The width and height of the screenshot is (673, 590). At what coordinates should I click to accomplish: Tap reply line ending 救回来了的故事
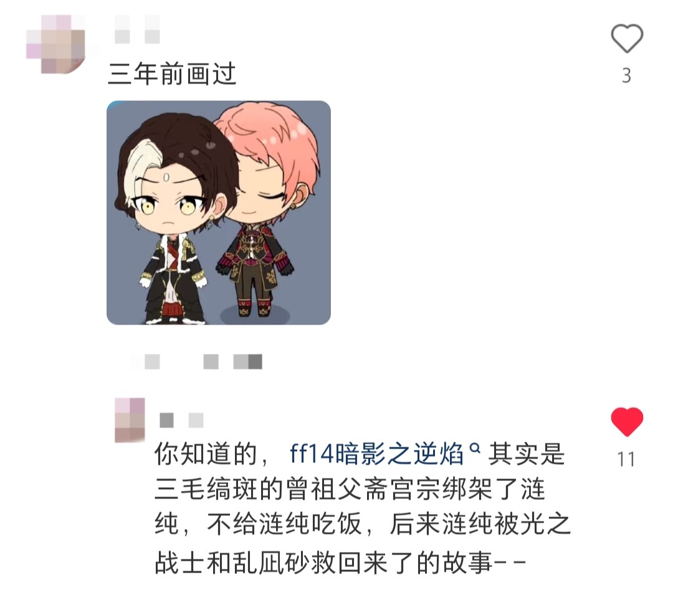[x=340, y=563]
